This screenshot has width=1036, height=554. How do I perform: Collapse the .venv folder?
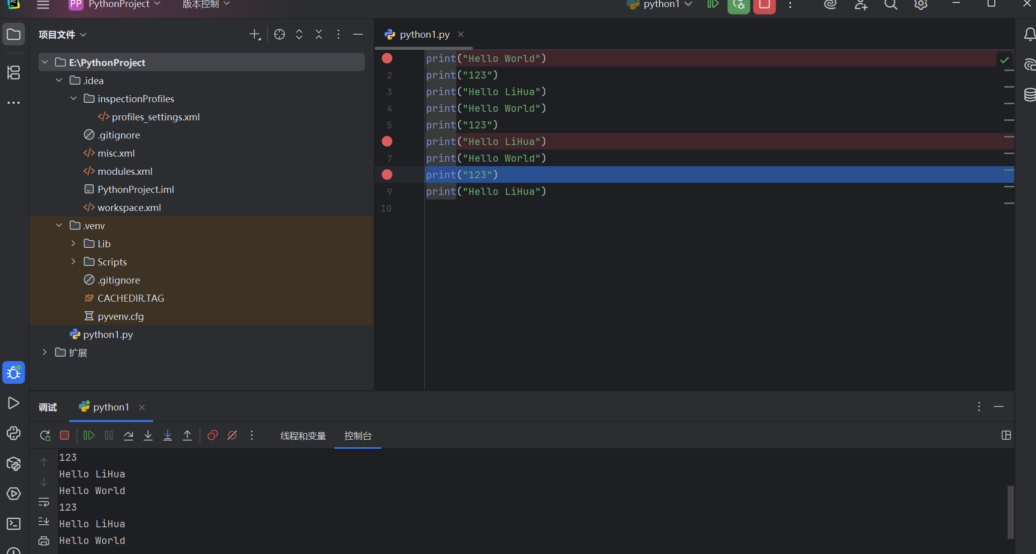click(x=59, y=226)
